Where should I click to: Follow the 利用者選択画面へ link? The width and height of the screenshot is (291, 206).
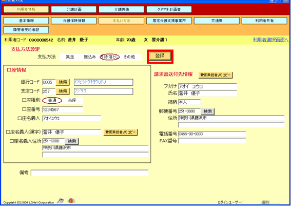(270, 40)
